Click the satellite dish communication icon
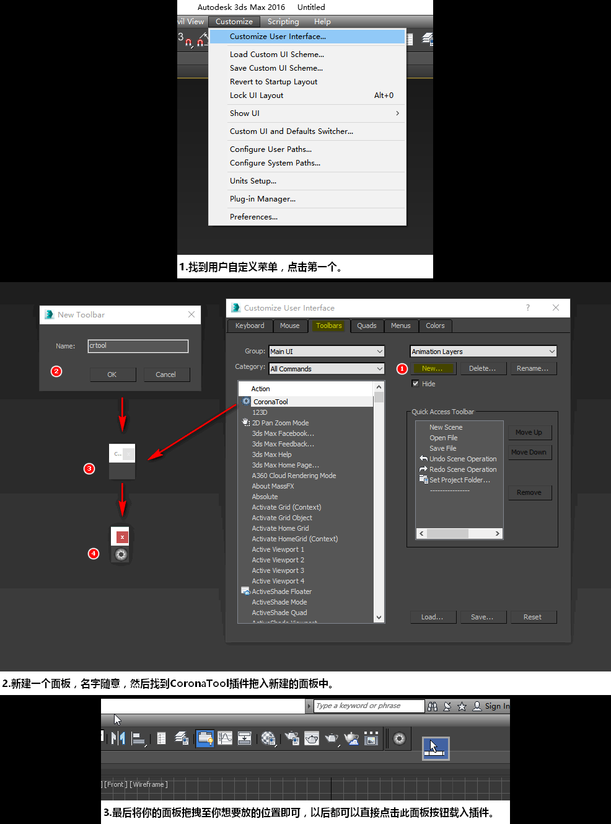This screenshot has height=824, width=611. point(447,706)
